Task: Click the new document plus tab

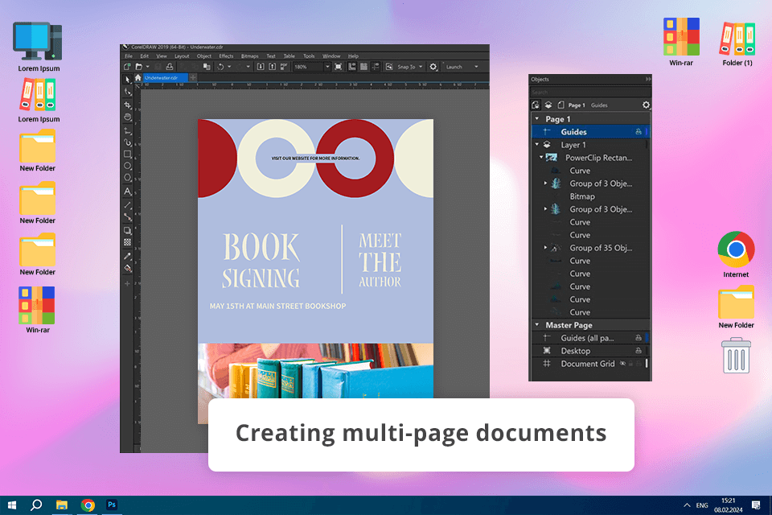Action: [x=193, y=77]
